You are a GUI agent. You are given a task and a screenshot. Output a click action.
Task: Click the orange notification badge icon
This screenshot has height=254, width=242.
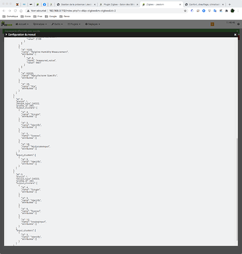(212, 24)
